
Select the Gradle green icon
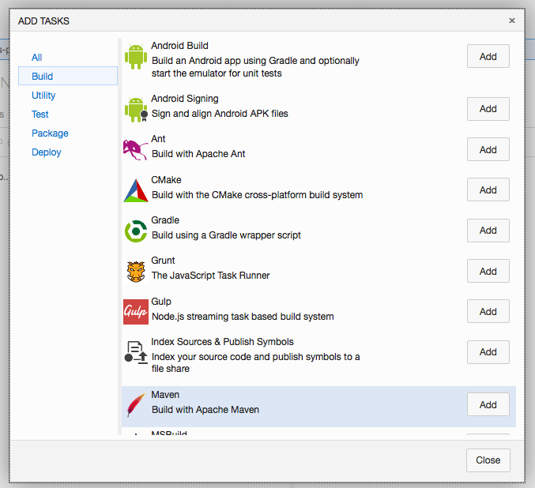(136, 231)
